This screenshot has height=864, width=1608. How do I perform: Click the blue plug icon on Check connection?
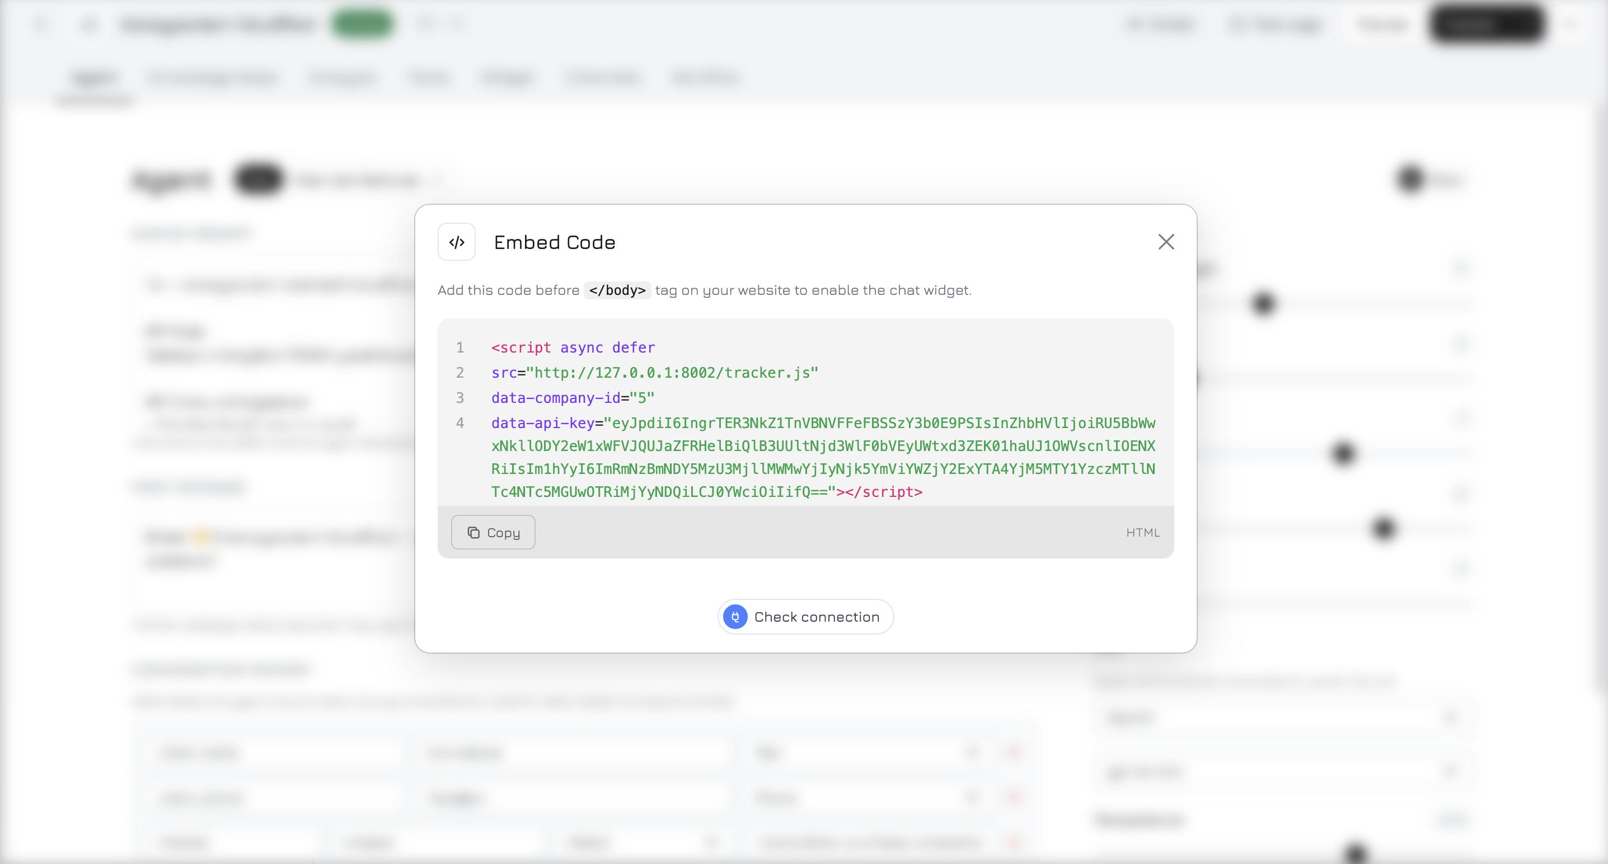tap(735, 616)
